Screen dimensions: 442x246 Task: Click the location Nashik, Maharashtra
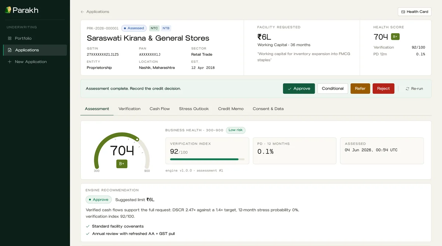157,68
